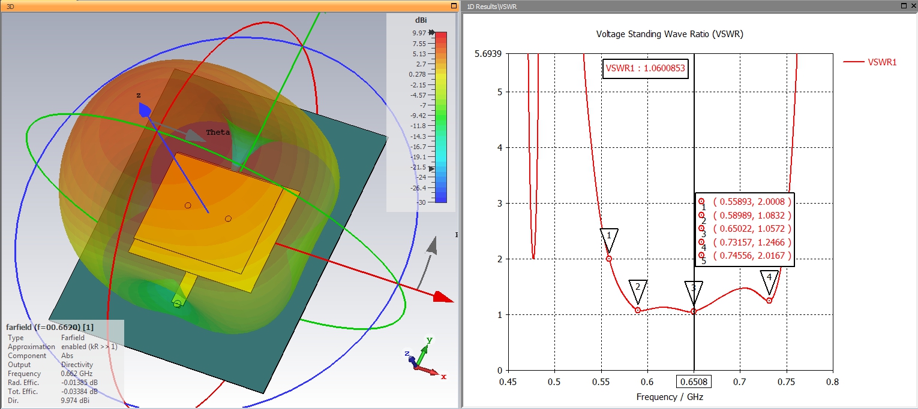The height and width of the screenshot is (409, 918).
Task: Click the farfield (f=00.6620) [1] heading
Action: [x=50, y=328]
